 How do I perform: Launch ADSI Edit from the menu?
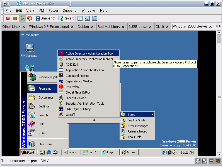tap(89, 65)
